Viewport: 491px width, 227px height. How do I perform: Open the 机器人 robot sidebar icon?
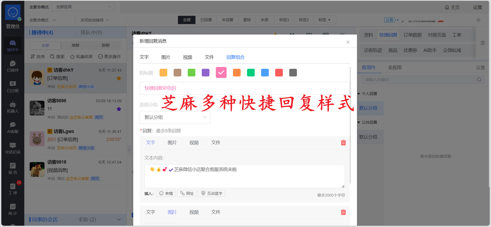(x=13, y=107)
